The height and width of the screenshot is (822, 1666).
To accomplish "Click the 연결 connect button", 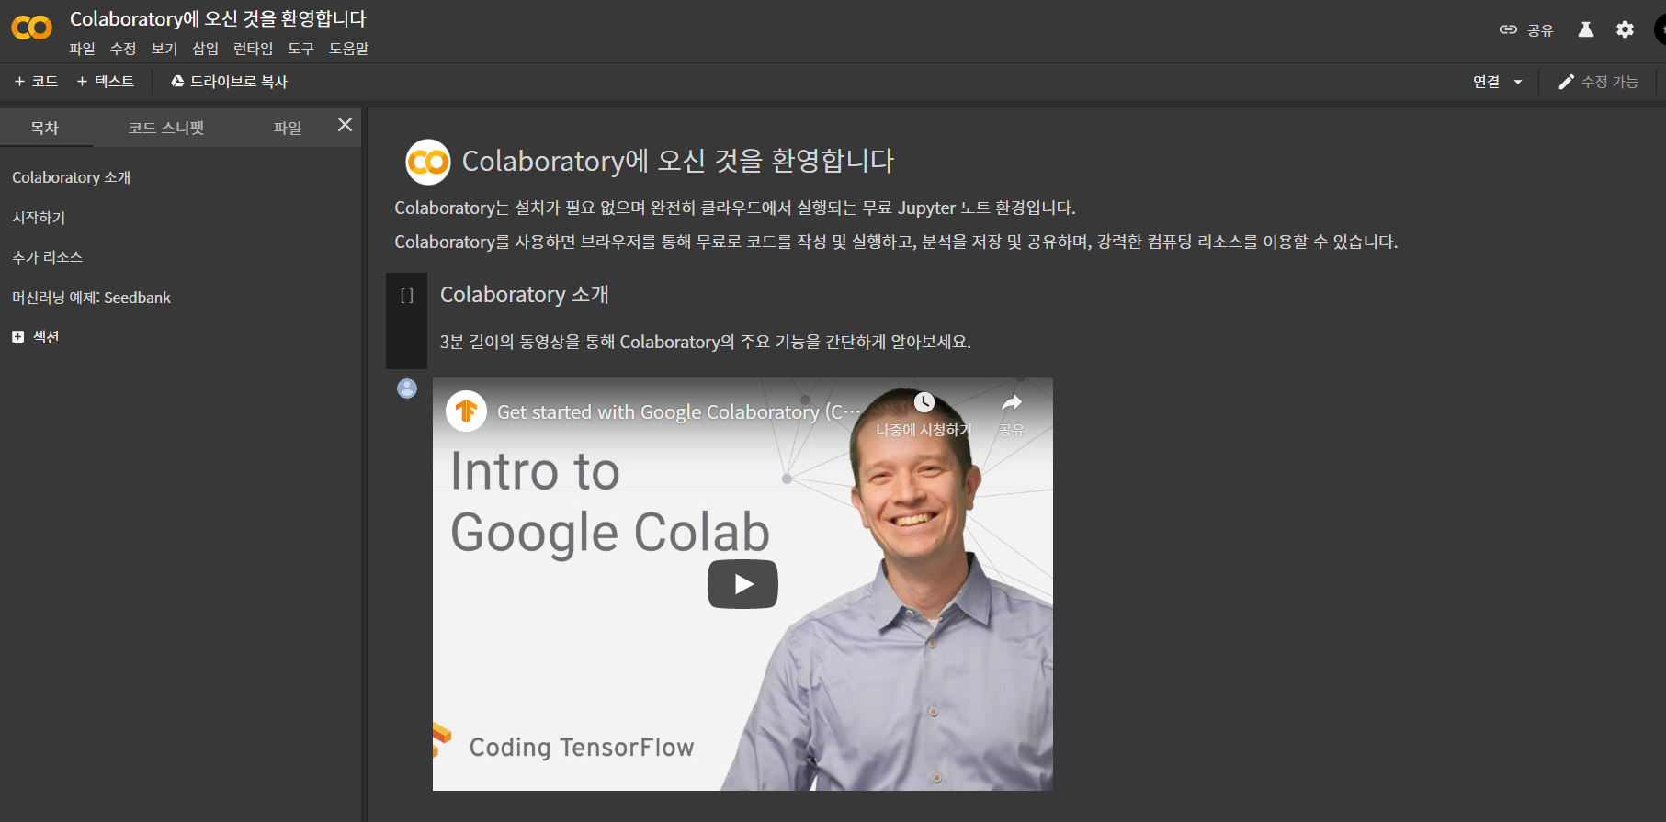I will pyautogui.click(x=1486, y=82).
